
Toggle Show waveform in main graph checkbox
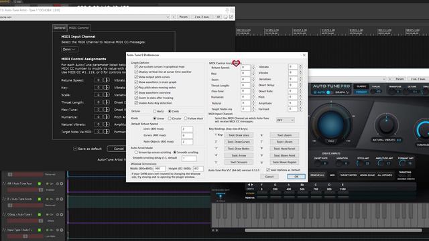(136, 82)
